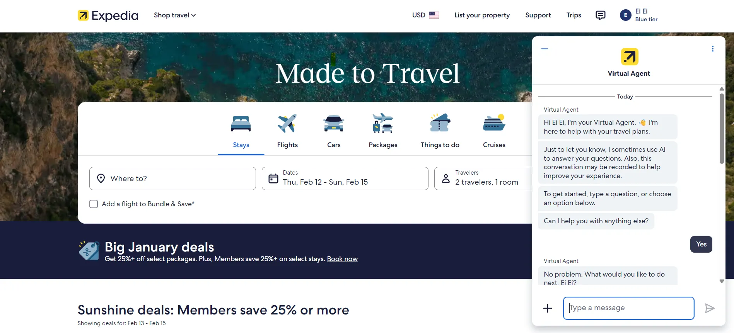Open the Dates picker field

click(x=345, y=178)
